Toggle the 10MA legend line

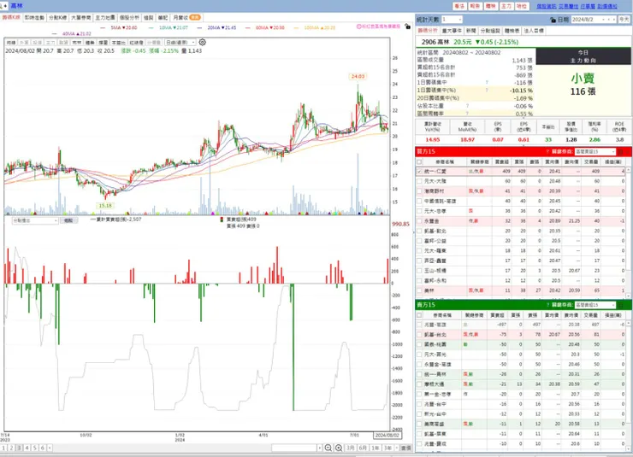pyautogui.click(x=168, y=28)
